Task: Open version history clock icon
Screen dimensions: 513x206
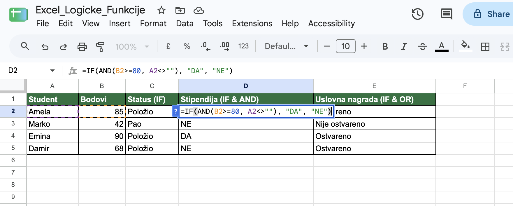Action: (417, 14)
